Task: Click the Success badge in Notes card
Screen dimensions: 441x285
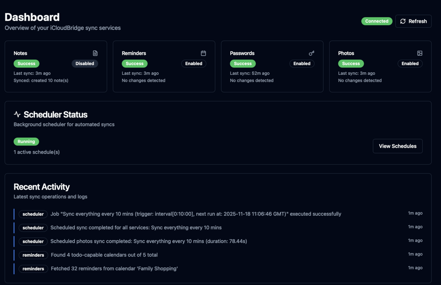Action: [x=27, y=64]
